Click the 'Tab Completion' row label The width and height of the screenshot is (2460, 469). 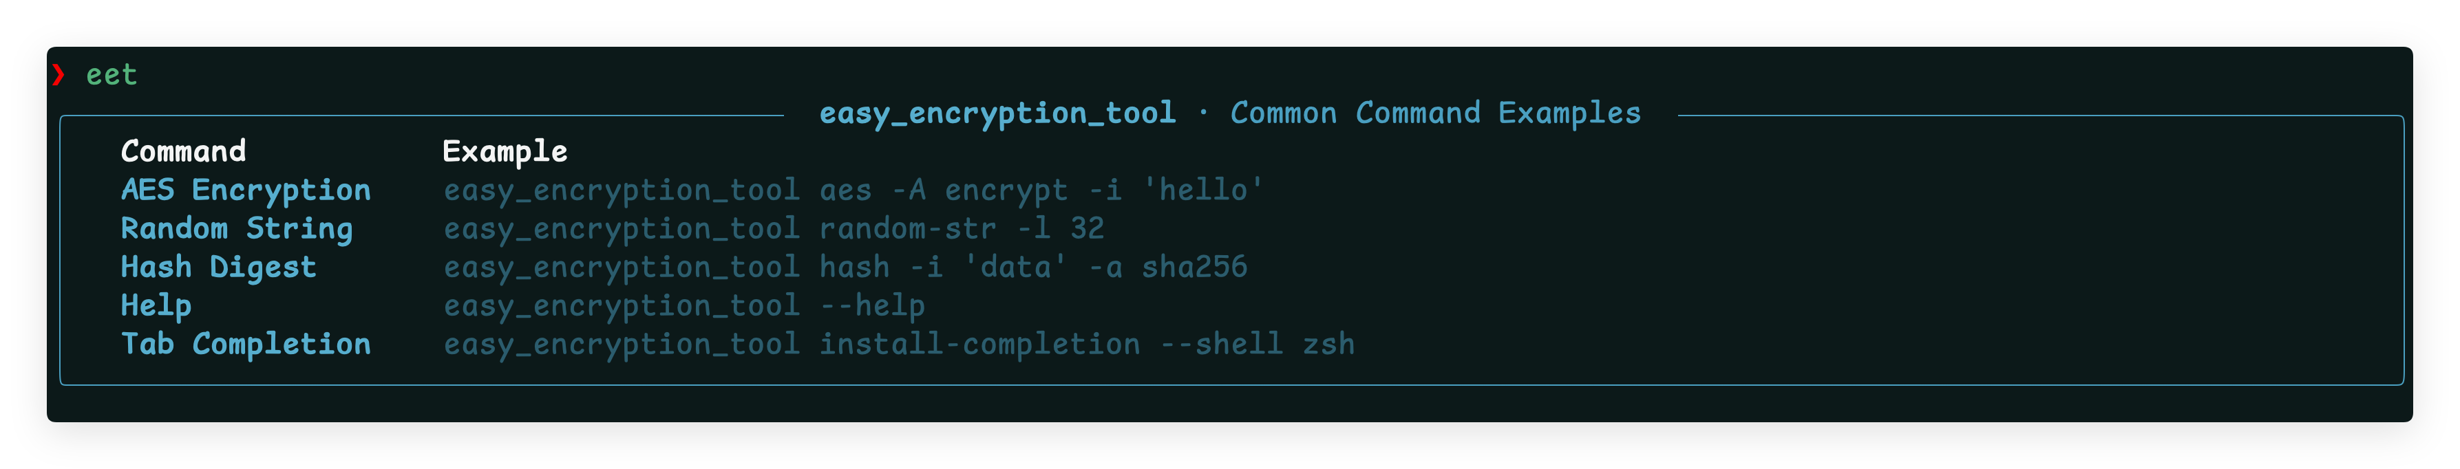click(x=246, y=344)
